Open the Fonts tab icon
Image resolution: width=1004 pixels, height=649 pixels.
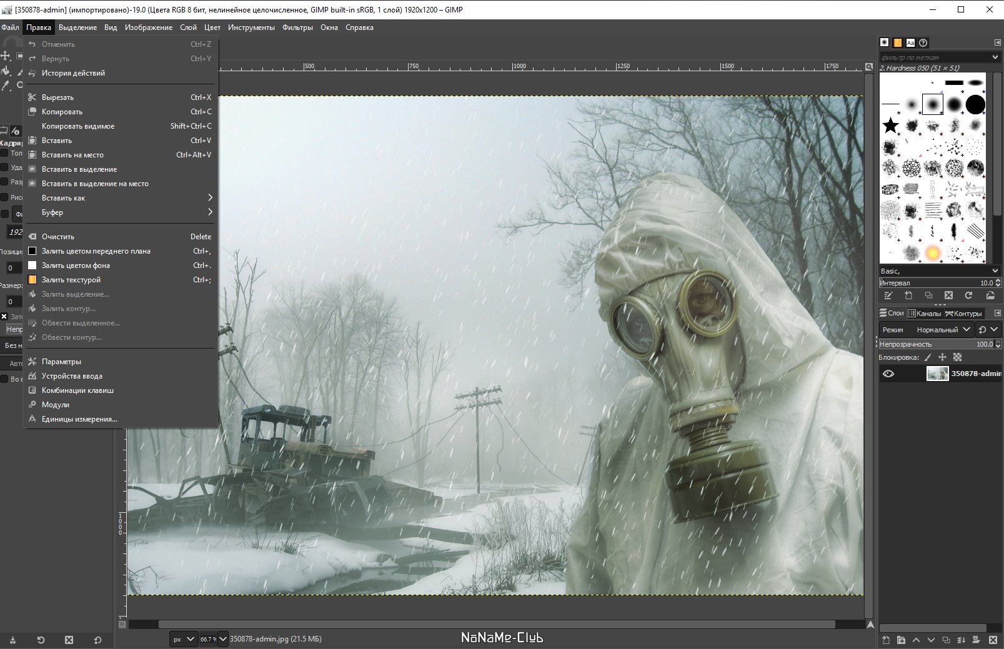click(x=910, y=42)
